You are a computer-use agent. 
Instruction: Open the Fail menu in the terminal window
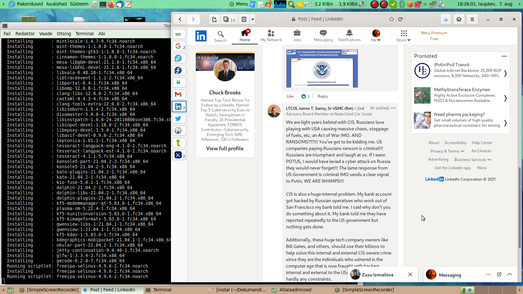7,34
